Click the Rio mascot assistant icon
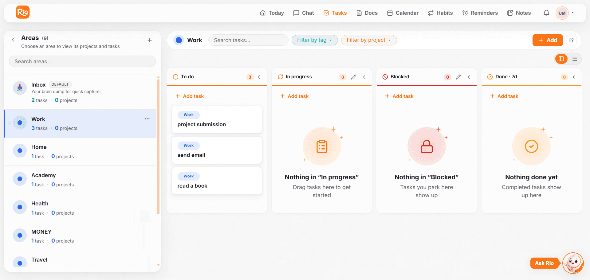Screen dimensions: 590x280 [x=573, y=263]
